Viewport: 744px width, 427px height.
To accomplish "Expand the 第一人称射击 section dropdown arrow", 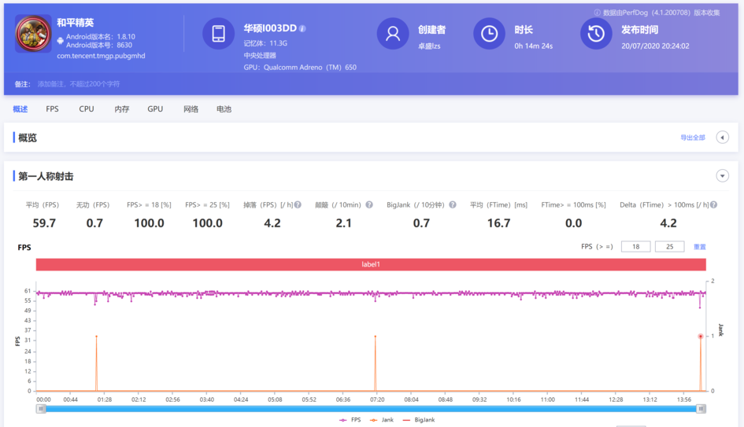I will 722,176.
